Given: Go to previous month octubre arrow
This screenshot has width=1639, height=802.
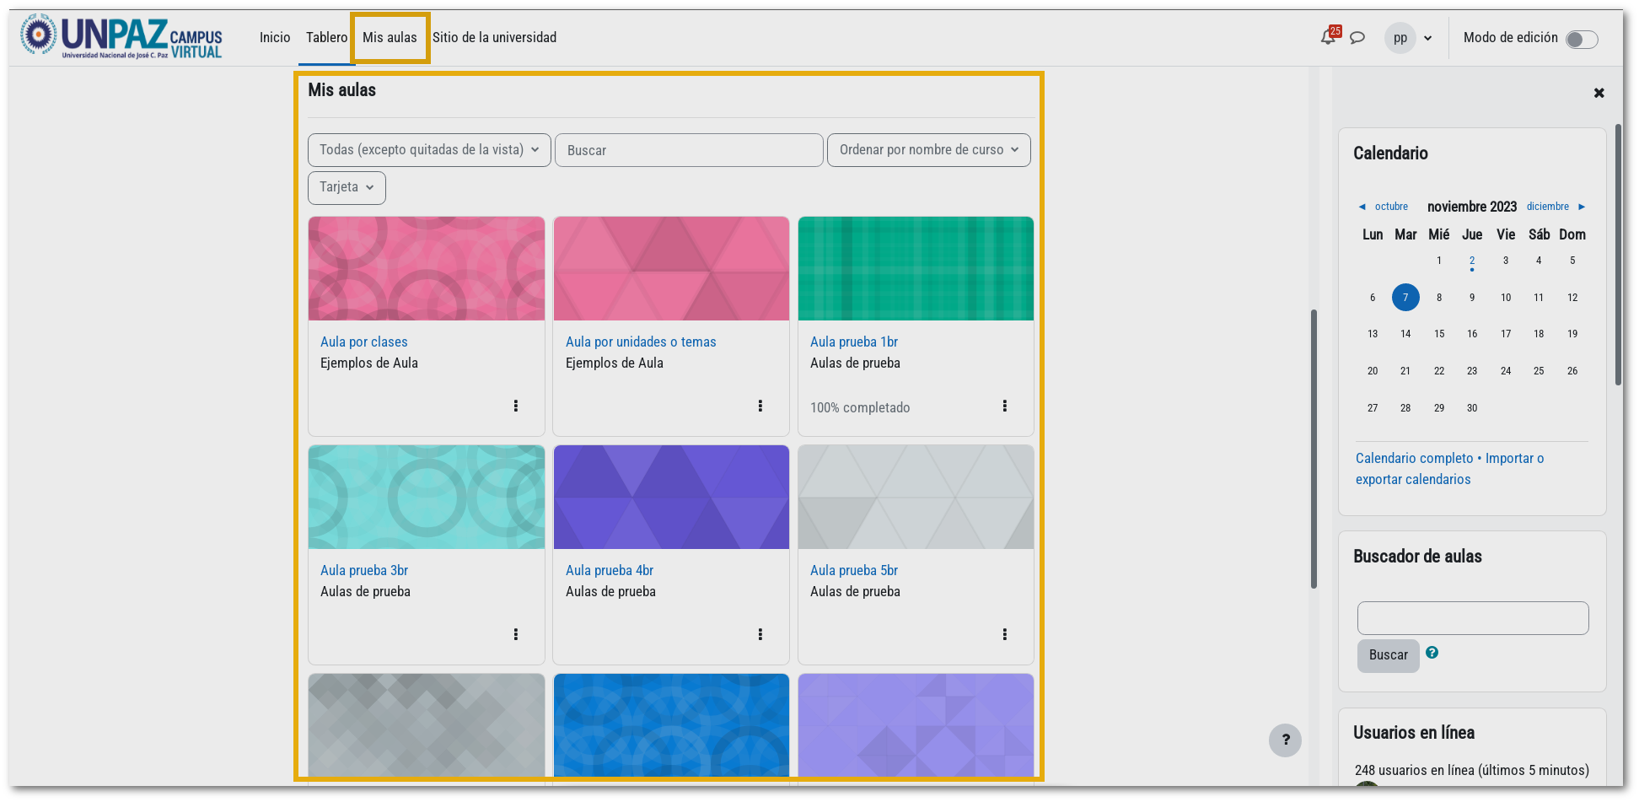Looking at the screenshot, I should coord(1362,207).
